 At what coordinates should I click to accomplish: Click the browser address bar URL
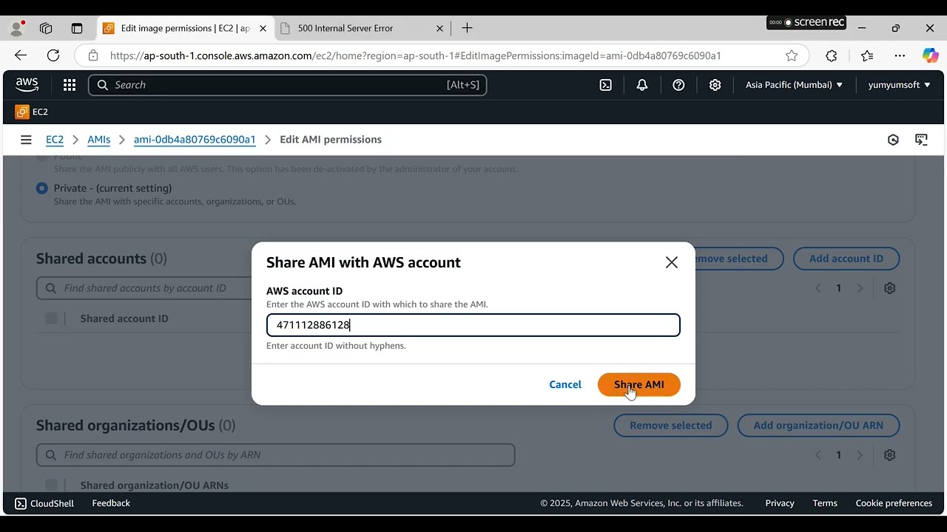click(415, 55)
